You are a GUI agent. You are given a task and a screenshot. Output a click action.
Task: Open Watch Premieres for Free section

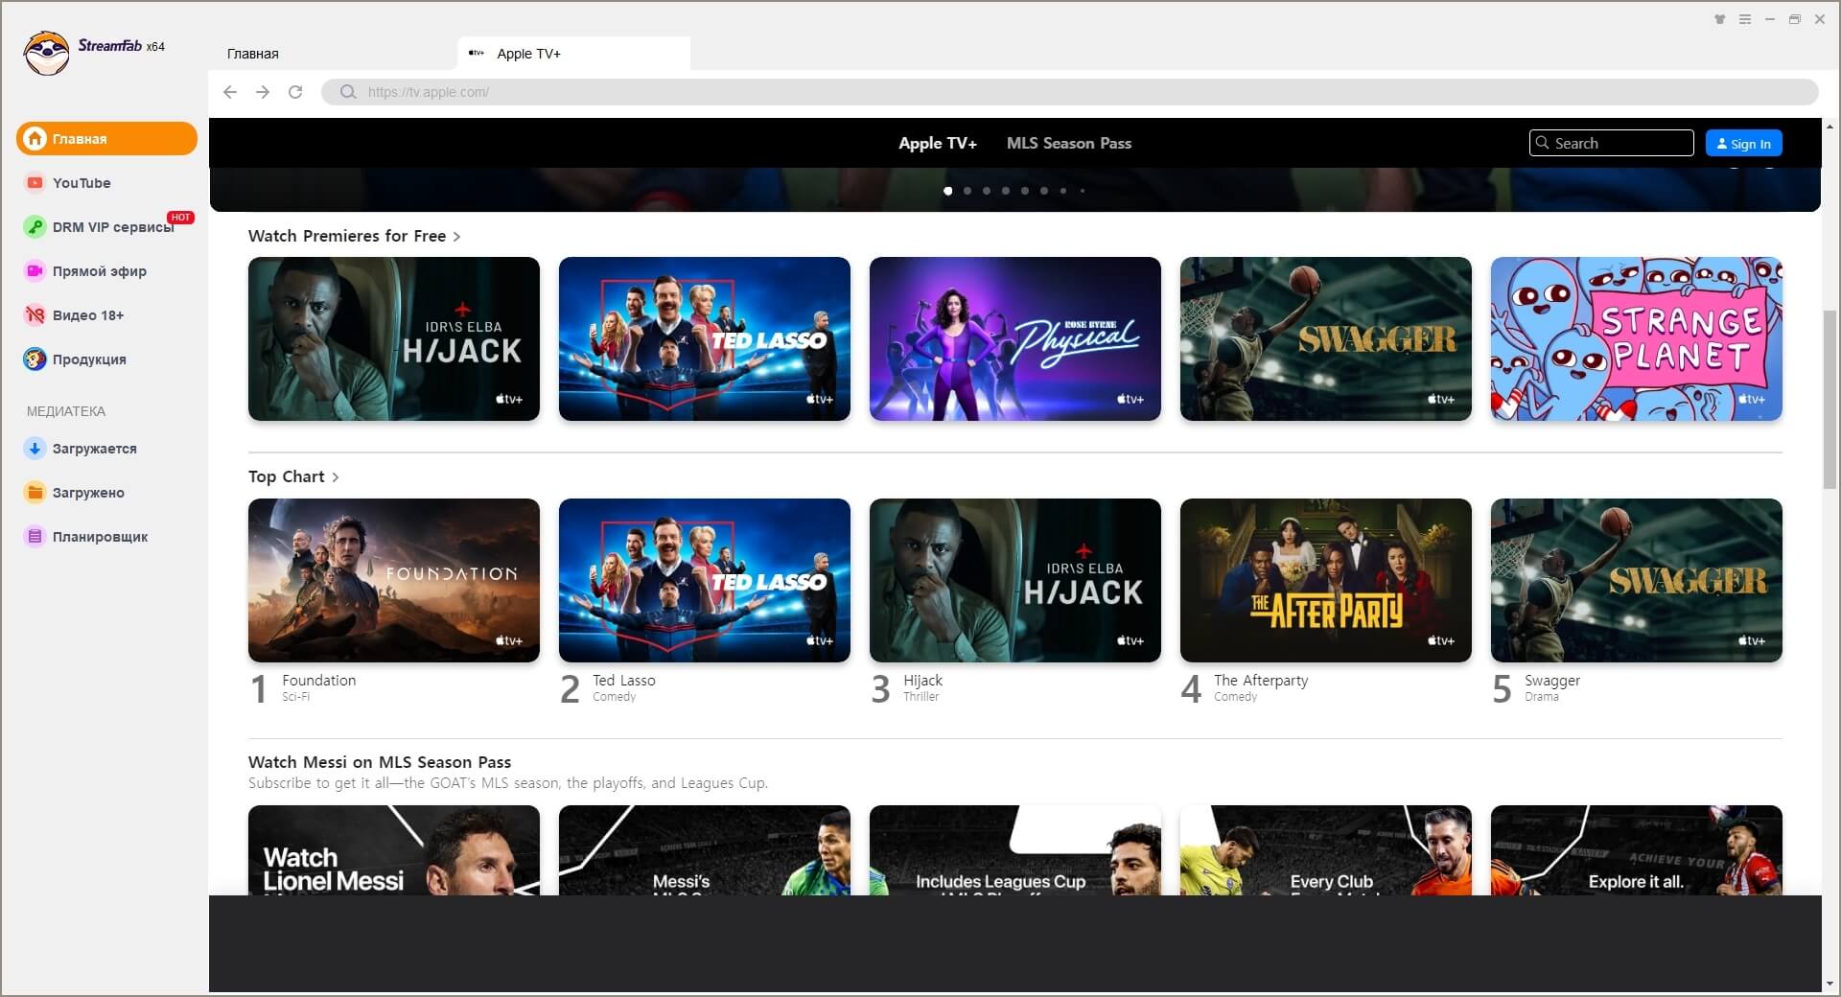coord(347,236)
